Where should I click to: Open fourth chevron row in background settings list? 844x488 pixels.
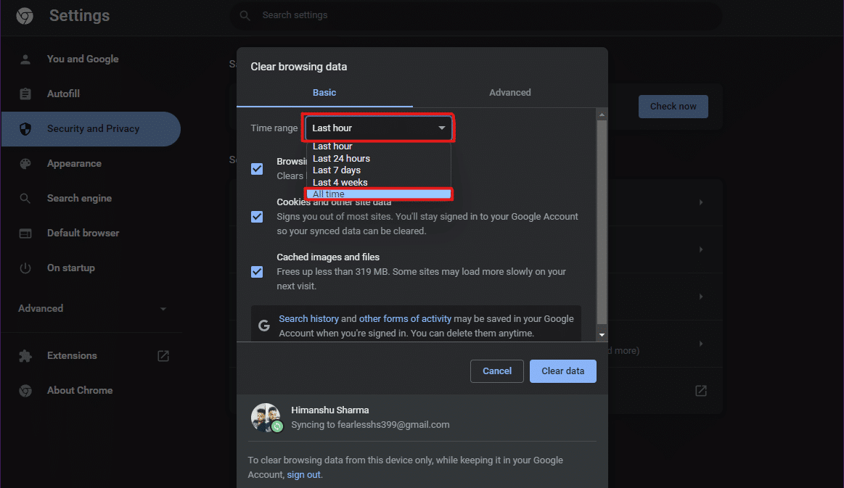pyautogui.click(x=701, y=344)
